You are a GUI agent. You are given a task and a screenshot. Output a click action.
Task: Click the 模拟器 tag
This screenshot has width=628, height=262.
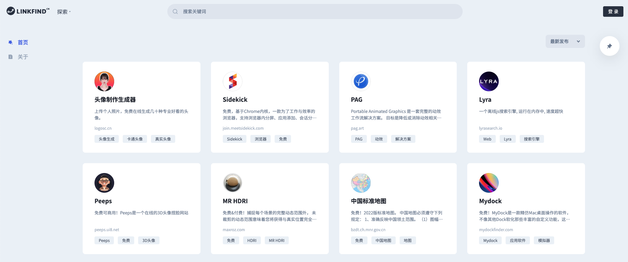(x=544, y=240)
